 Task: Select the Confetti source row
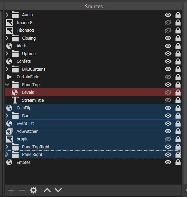pyautogui.click(x=93, y=61)
